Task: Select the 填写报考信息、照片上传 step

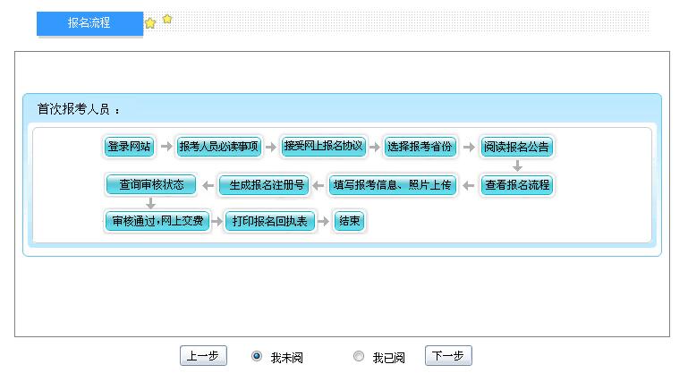Action: [x=393, y=185]
